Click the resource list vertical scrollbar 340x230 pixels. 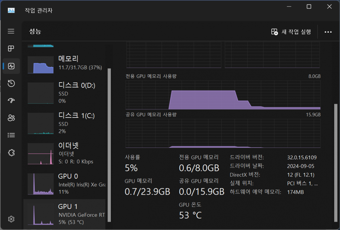coord(109,136)
